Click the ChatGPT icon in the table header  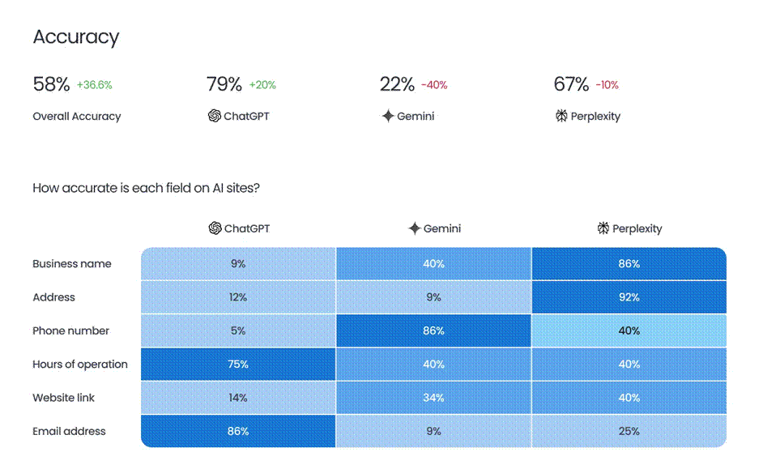click(215, 228)
